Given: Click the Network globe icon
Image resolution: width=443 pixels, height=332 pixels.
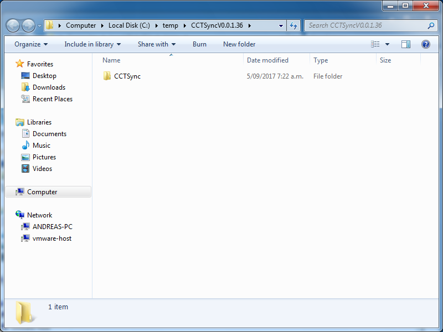Looking at the screenshot, I should [20, 215].
